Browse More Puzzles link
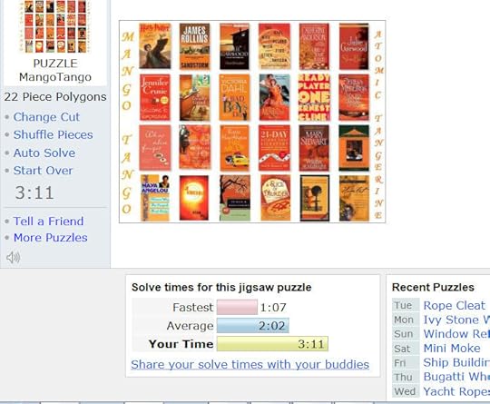This screenshot has height=404, width=490. [x=50, y=238]
